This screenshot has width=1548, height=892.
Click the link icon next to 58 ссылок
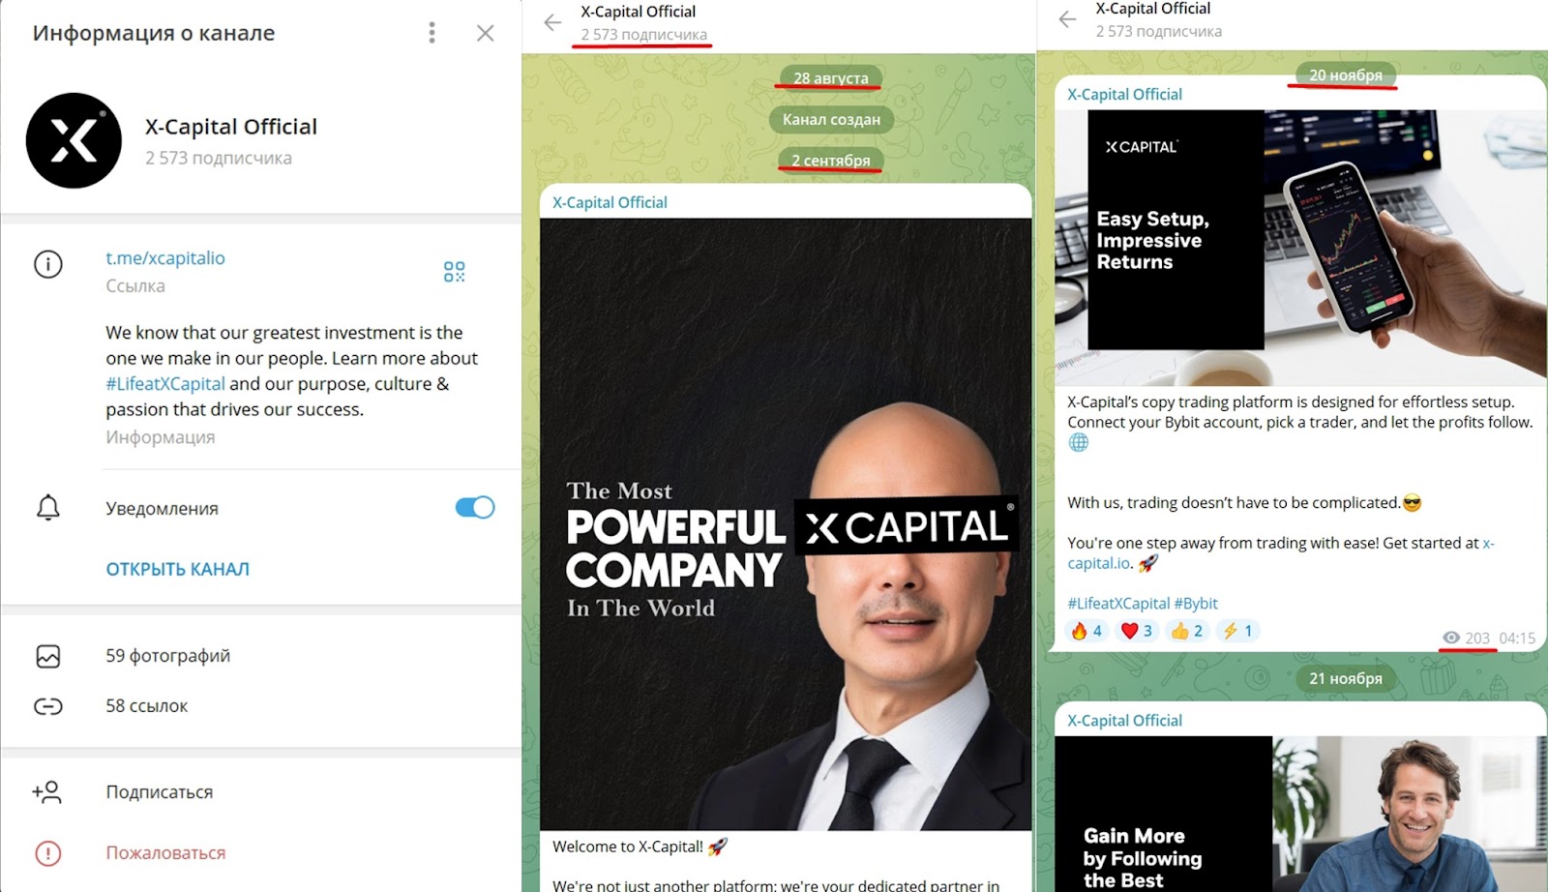(x=48, y=706)
